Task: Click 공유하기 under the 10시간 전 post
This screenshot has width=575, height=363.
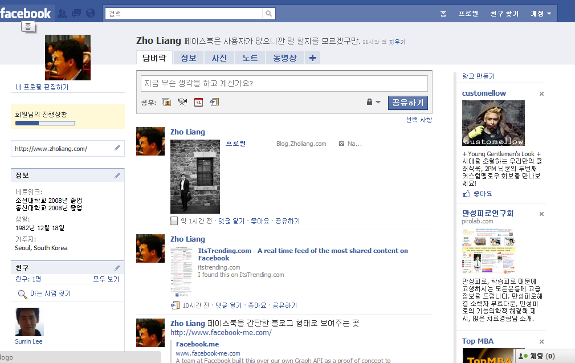Action: 284,305
